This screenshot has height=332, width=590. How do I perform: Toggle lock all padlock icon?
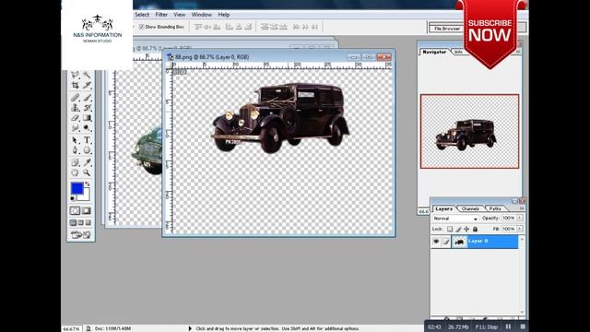[x=476, y=229]
